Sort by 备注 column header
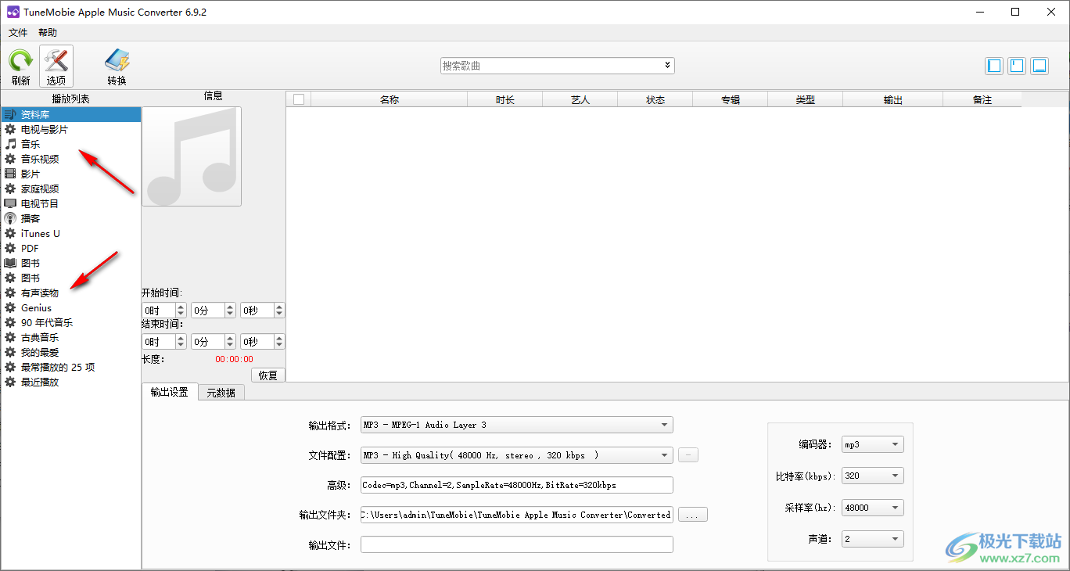The height and width of the screenshot is (571, 1070). (982, 99)
